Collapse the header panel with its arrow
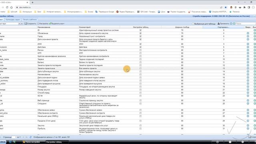 [x=254, y=16]
